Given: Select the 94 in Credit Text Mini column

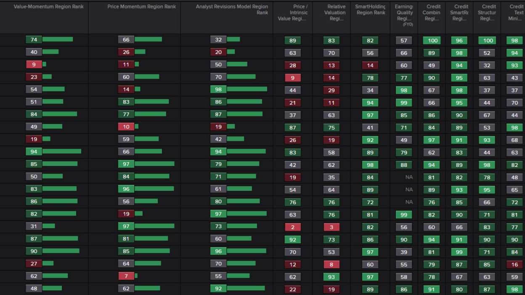Looking at the screenshot, I should [x=514, y=53].
